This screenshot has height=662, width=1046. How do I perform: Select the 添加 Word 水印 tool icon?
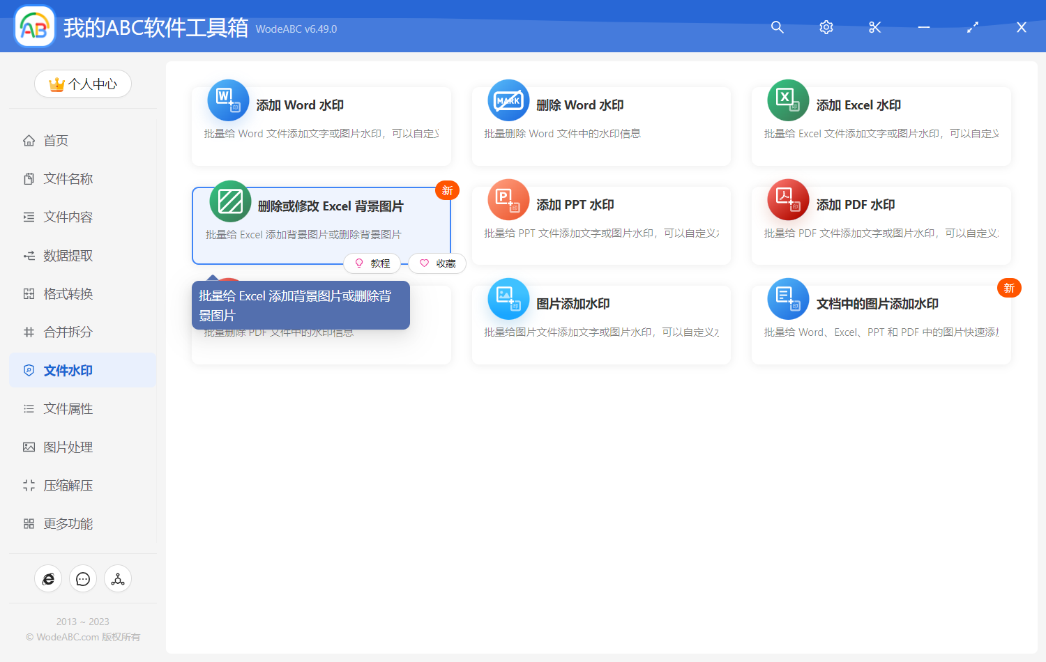[x=228, y=100]
